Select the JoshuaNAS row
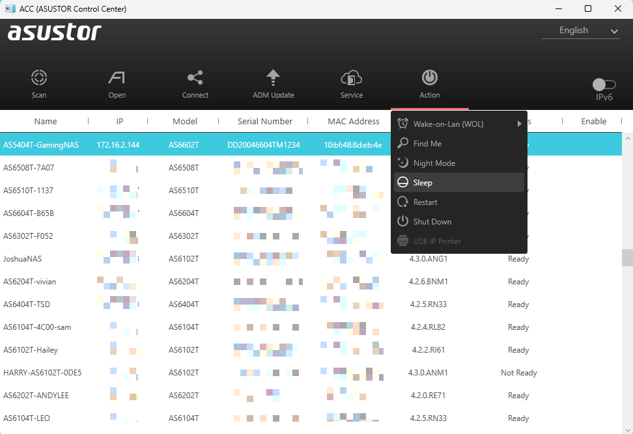 [x=311, y=258]
